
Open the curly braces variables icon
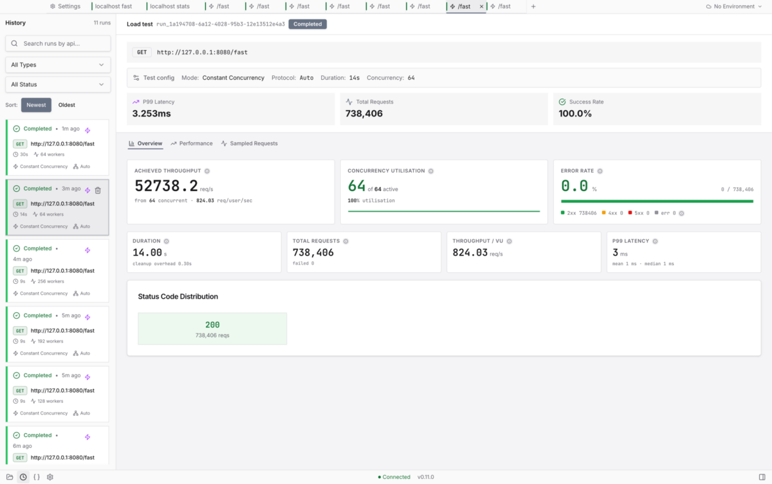point(37,477)
